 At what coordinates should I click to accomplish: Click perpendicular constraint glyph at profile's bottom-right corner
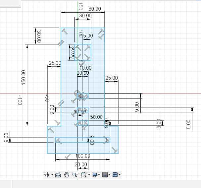click(x=115, y=150)
